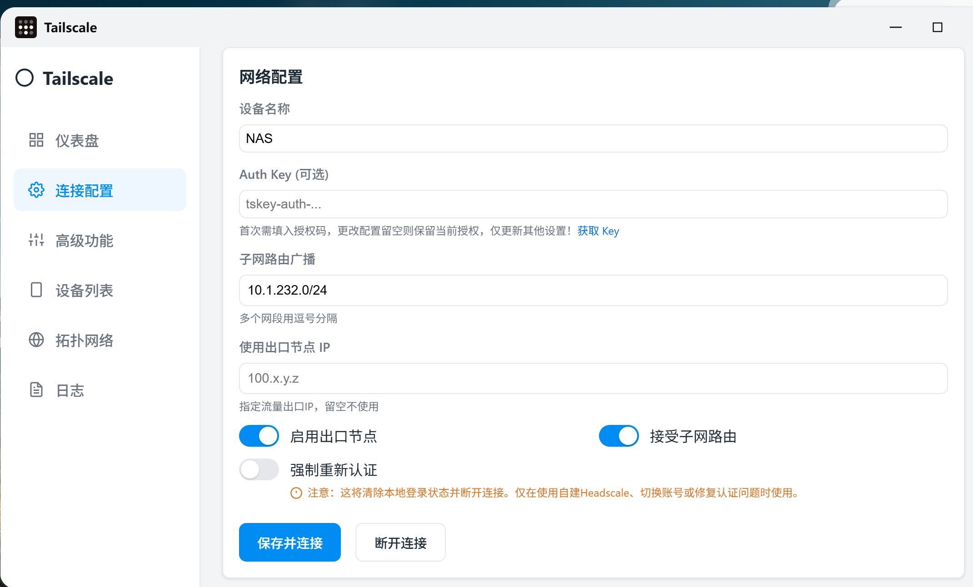Turn off the 接受子网路由 switch

tap(619, 435)
